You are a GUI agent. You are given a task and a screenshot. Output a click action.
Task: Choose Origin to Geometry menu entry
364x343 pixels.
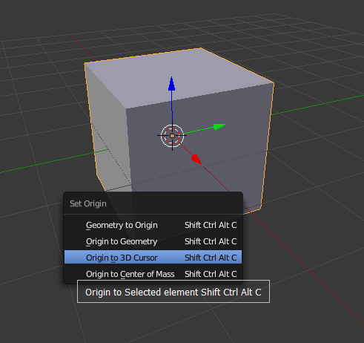[153, 241]
